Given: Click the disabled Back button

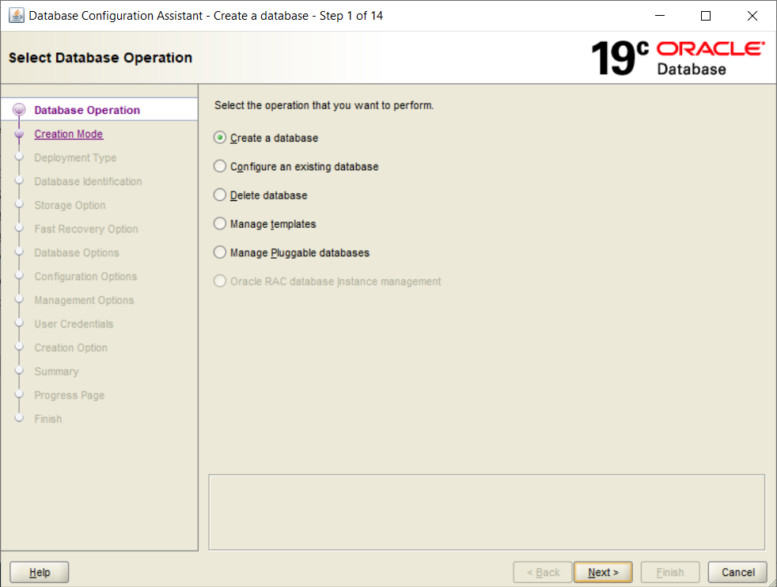Looking at the screenshot, I should (543, 573).
